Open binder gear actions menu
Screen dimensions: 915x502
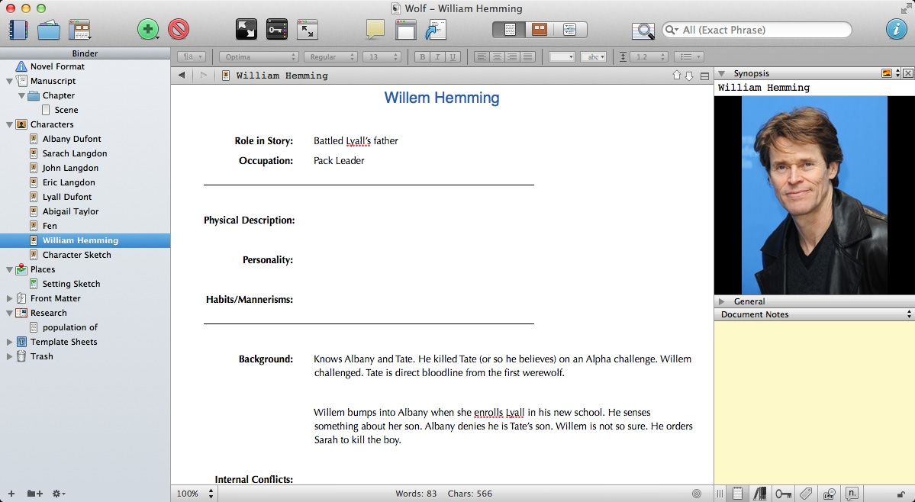tap(58, 494)
